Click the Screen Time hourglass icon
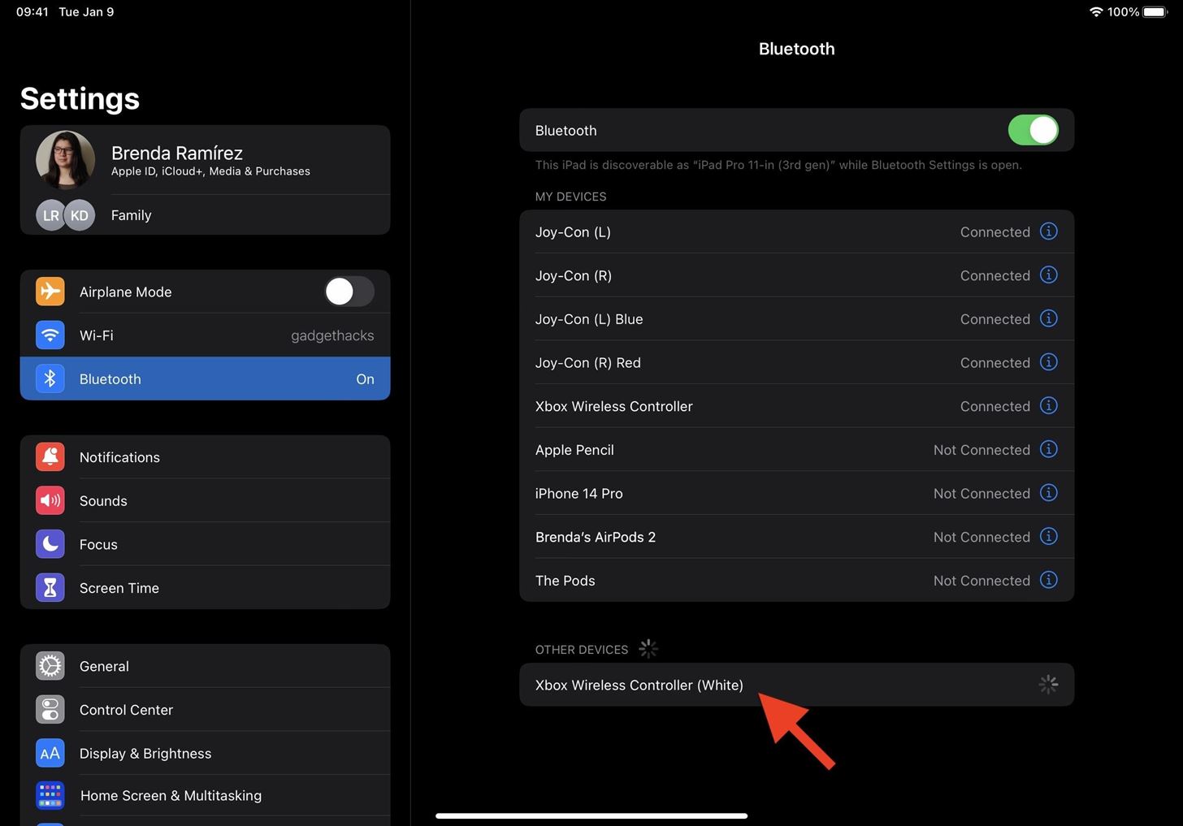 point(50,587)
